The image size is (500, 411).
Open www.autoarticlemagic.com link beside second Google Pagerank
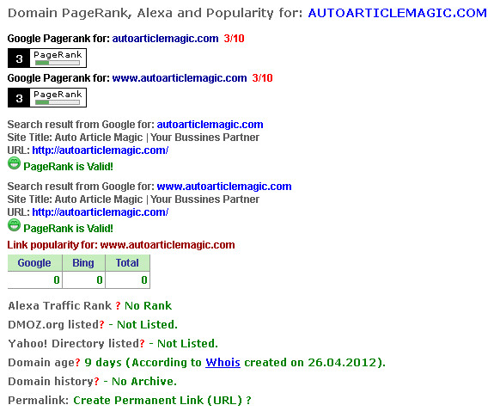(x=180, y=78)
